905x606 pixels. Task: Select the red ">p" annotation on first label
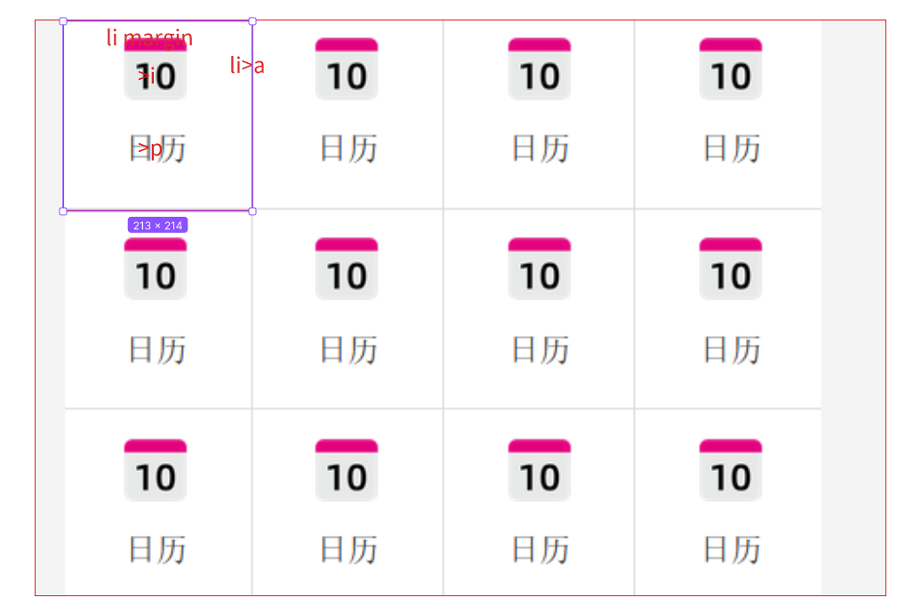pyautogui.click(x=150, y=149)
